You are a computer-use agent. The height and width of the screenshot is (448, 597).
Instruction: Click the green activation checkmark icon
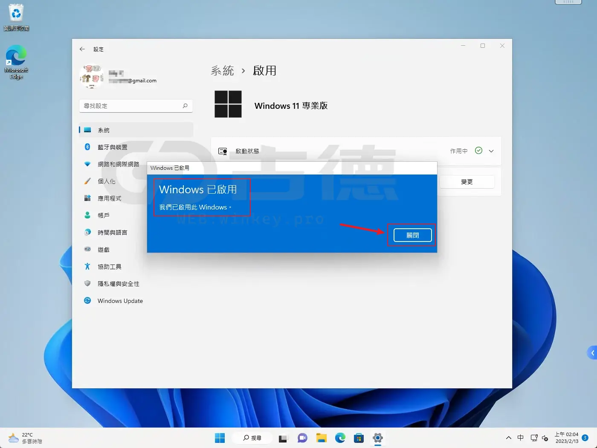[x=478, y=151]
